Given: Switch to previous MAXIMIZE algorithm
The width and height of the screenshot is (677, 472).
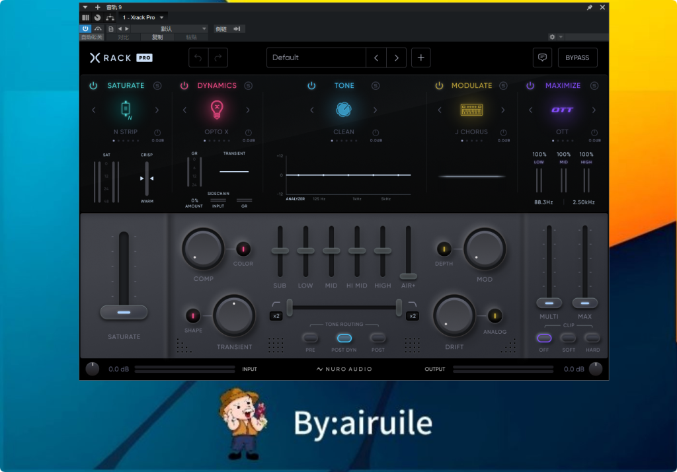Looking at the screenshot, I should point(531,110).
